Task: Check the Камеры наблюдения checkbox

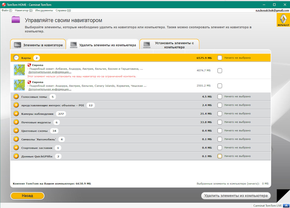Action: click(x=220, y=114)
